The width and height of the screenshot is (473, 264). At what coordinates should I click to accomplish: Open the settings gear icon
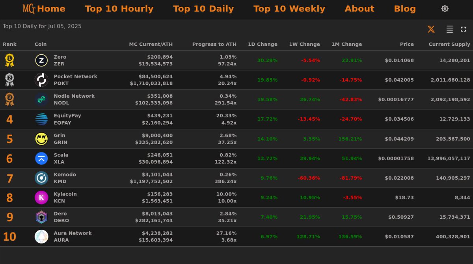[x=445, y=9]
